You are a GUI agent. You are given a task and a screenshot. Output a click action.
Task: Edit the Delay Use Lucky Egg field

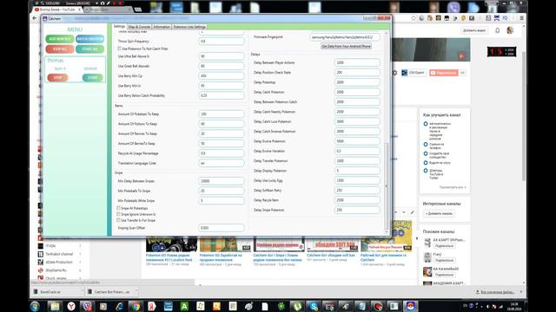pos(357,180)
